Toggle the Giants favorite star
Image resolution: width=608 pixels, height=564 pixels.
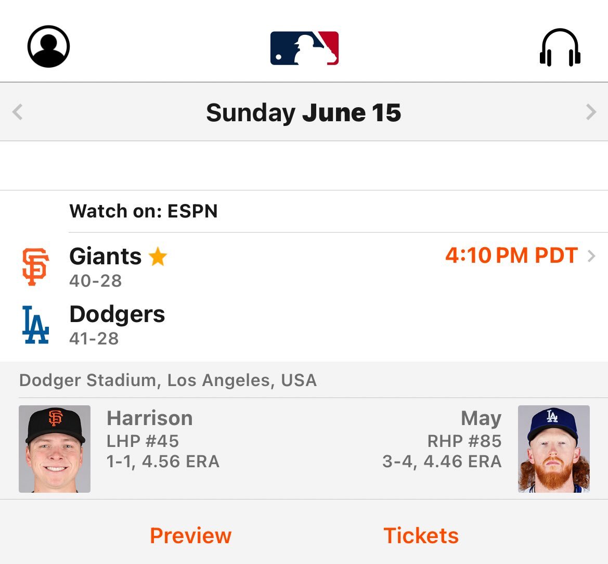pos(158,257)
